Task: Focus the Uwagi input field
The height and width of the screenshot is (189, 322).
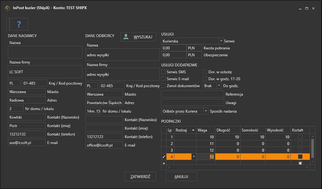Action: coord(193,103)
